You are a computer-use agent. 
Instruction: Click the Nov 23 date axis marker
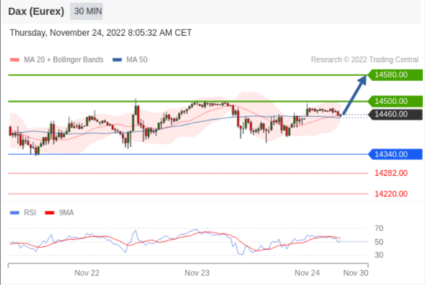click(197, 273)
